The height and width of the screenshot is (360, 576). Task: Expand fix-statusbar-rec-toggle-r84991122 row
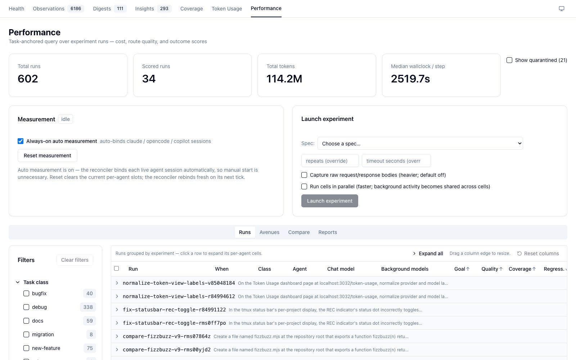point(117,310)
